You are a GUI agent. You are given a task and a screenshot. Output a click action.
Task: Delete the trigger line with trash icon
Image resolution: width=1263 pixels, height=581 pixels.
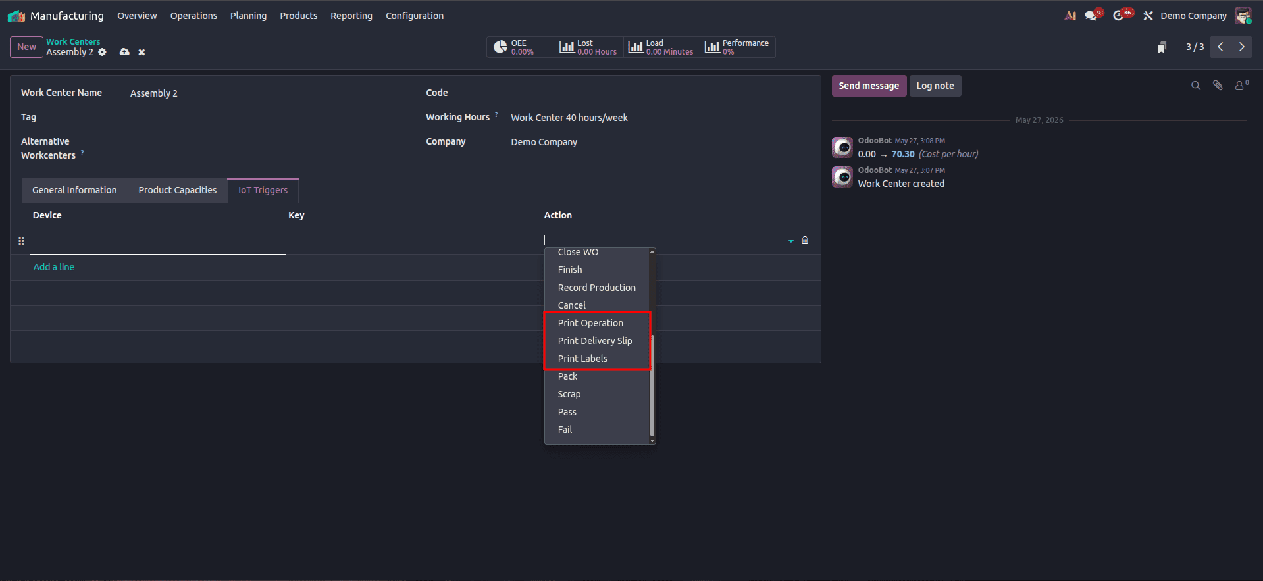(804, 241)
